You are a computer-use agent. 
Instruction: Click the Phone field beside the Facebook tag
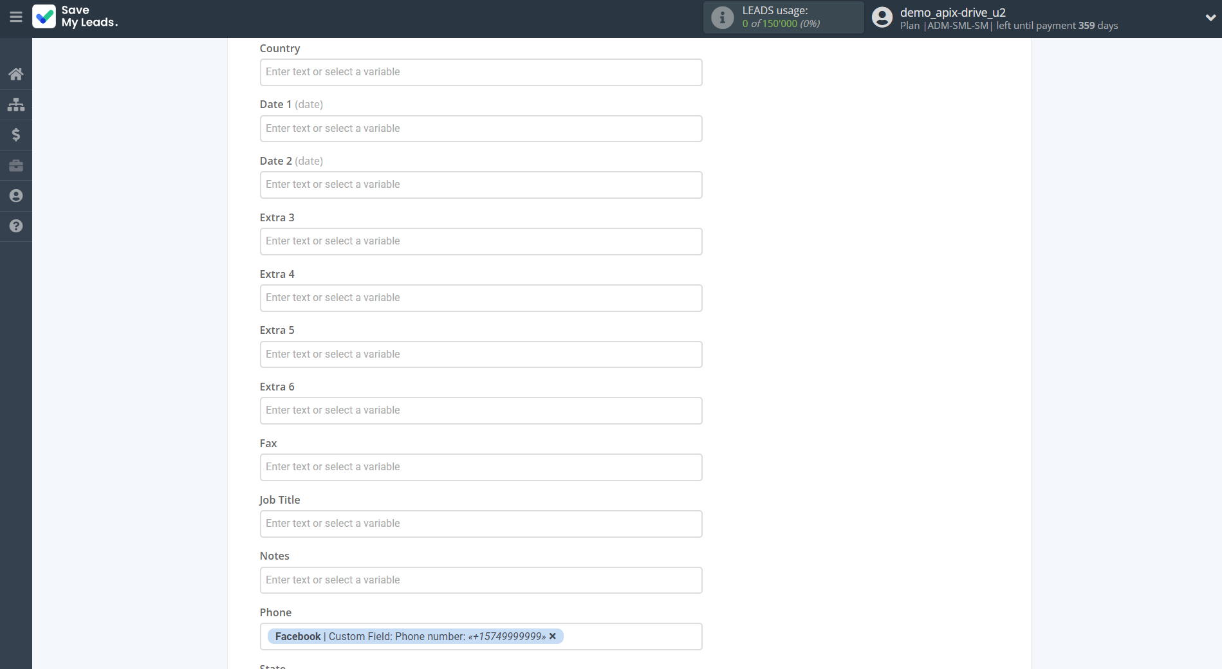631,636
